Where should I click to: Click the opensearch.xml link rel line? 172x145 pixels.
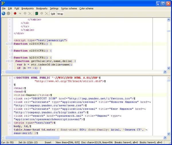pos(67,116)
